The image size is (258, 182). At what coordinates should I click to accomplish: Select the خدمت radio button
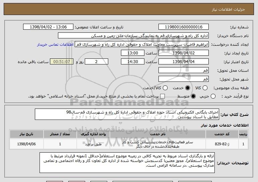(188, 88)
